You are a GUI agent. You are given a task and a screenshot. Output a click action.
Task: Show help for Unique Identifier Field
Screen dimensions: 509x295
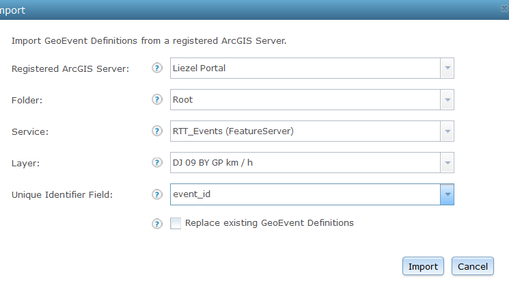(x=157, y=194)
